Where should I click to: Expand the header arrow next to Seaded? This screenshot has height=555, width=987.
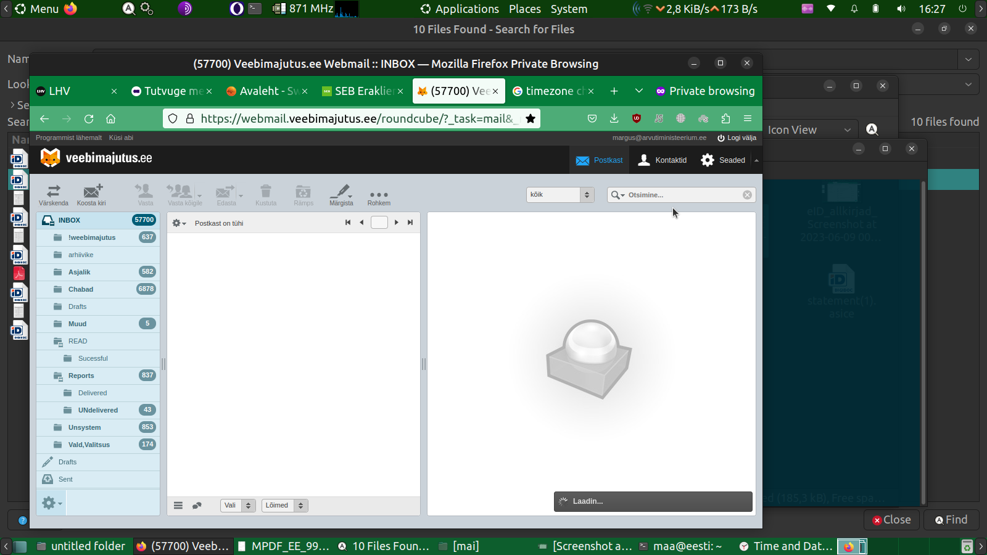tap(756, 160)
